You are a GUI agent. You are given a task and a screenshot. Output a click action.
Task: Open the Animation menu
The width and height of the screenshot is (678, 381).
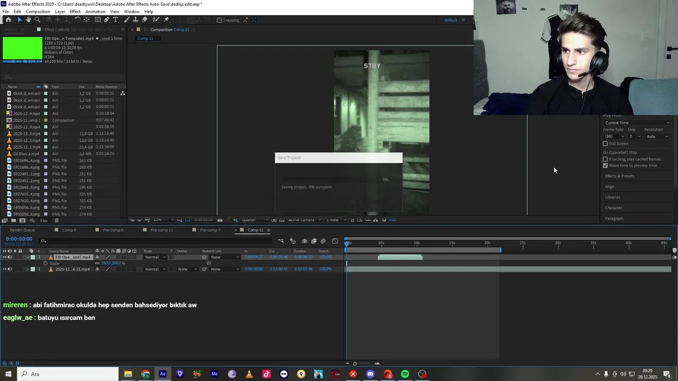[95, 12]
